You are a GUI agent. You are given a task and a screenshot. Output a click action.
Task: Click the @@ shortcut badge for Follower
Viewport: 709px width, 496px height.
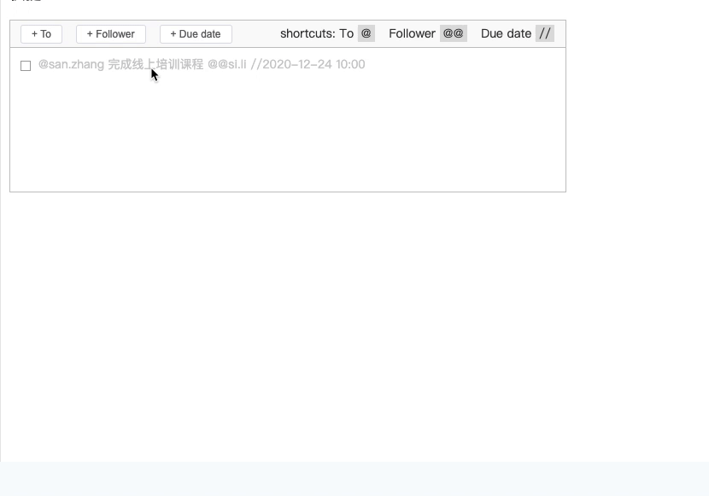[454, 32]
